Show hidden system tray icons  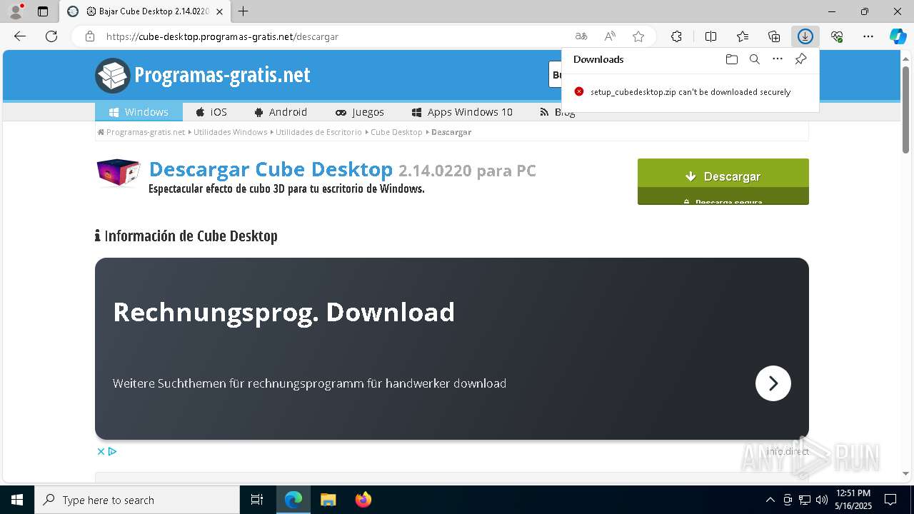coord(770,500)
